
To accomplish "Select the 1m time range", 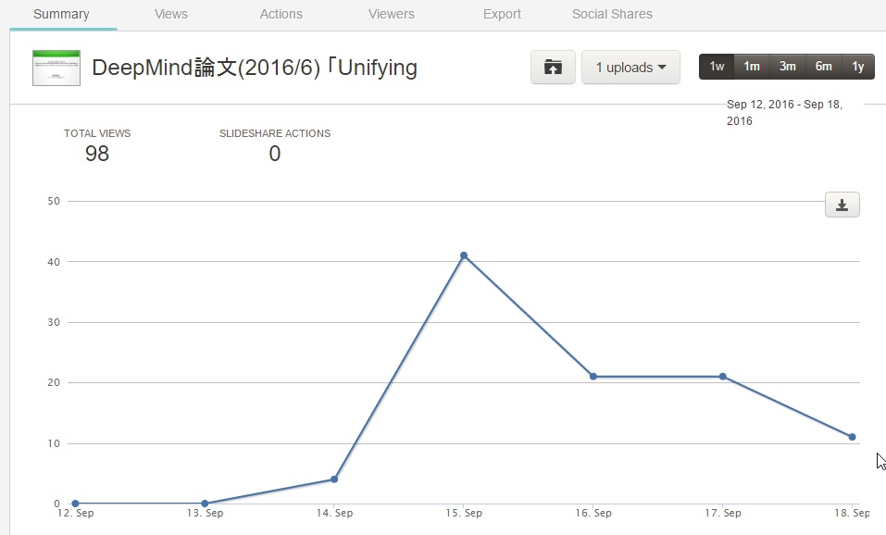I will click(751, 66).
